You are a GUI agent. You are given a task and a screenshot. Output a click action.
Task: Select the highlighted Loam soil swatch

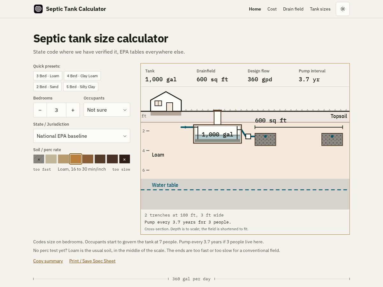point(76,159)
